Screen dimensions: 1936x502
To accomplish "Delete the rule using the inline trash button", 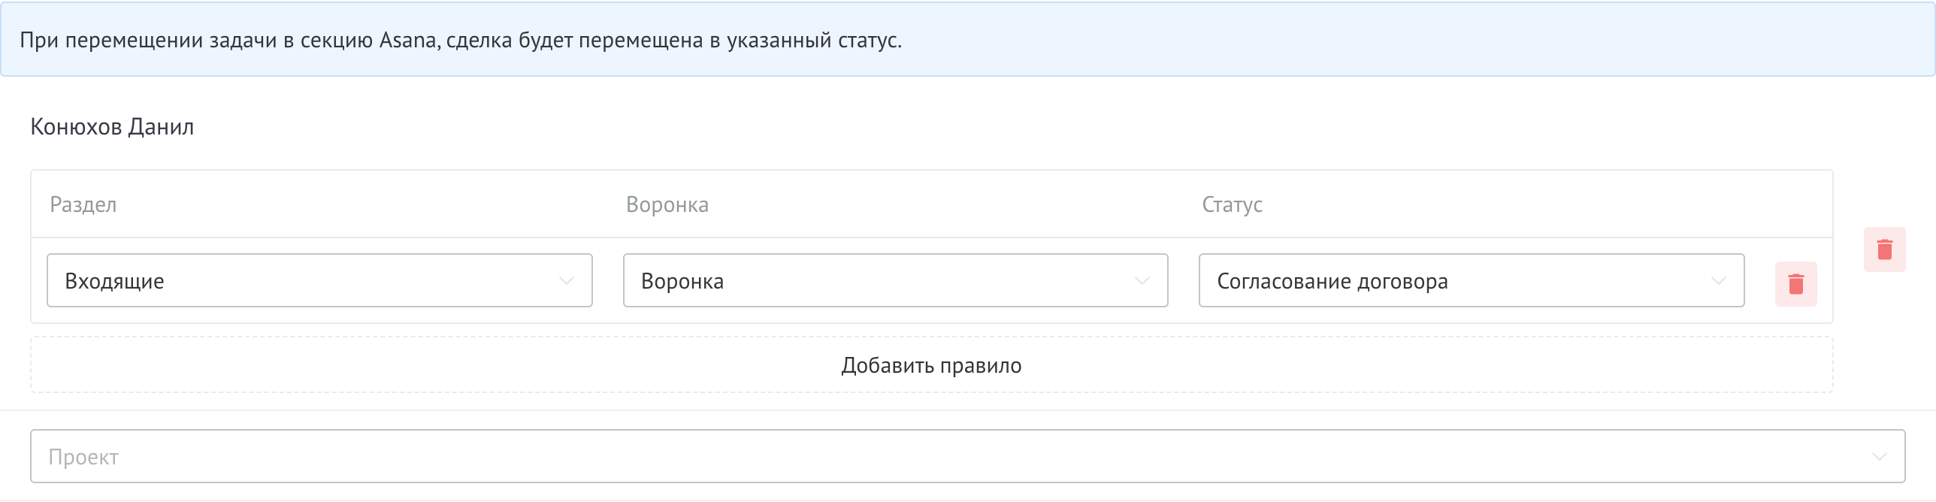I will [x=1797, y=283].
